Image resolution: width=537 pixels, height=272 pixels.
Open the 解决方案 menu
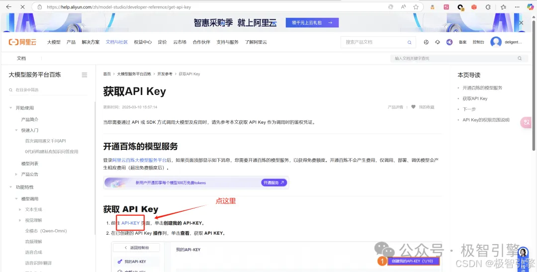91,42
